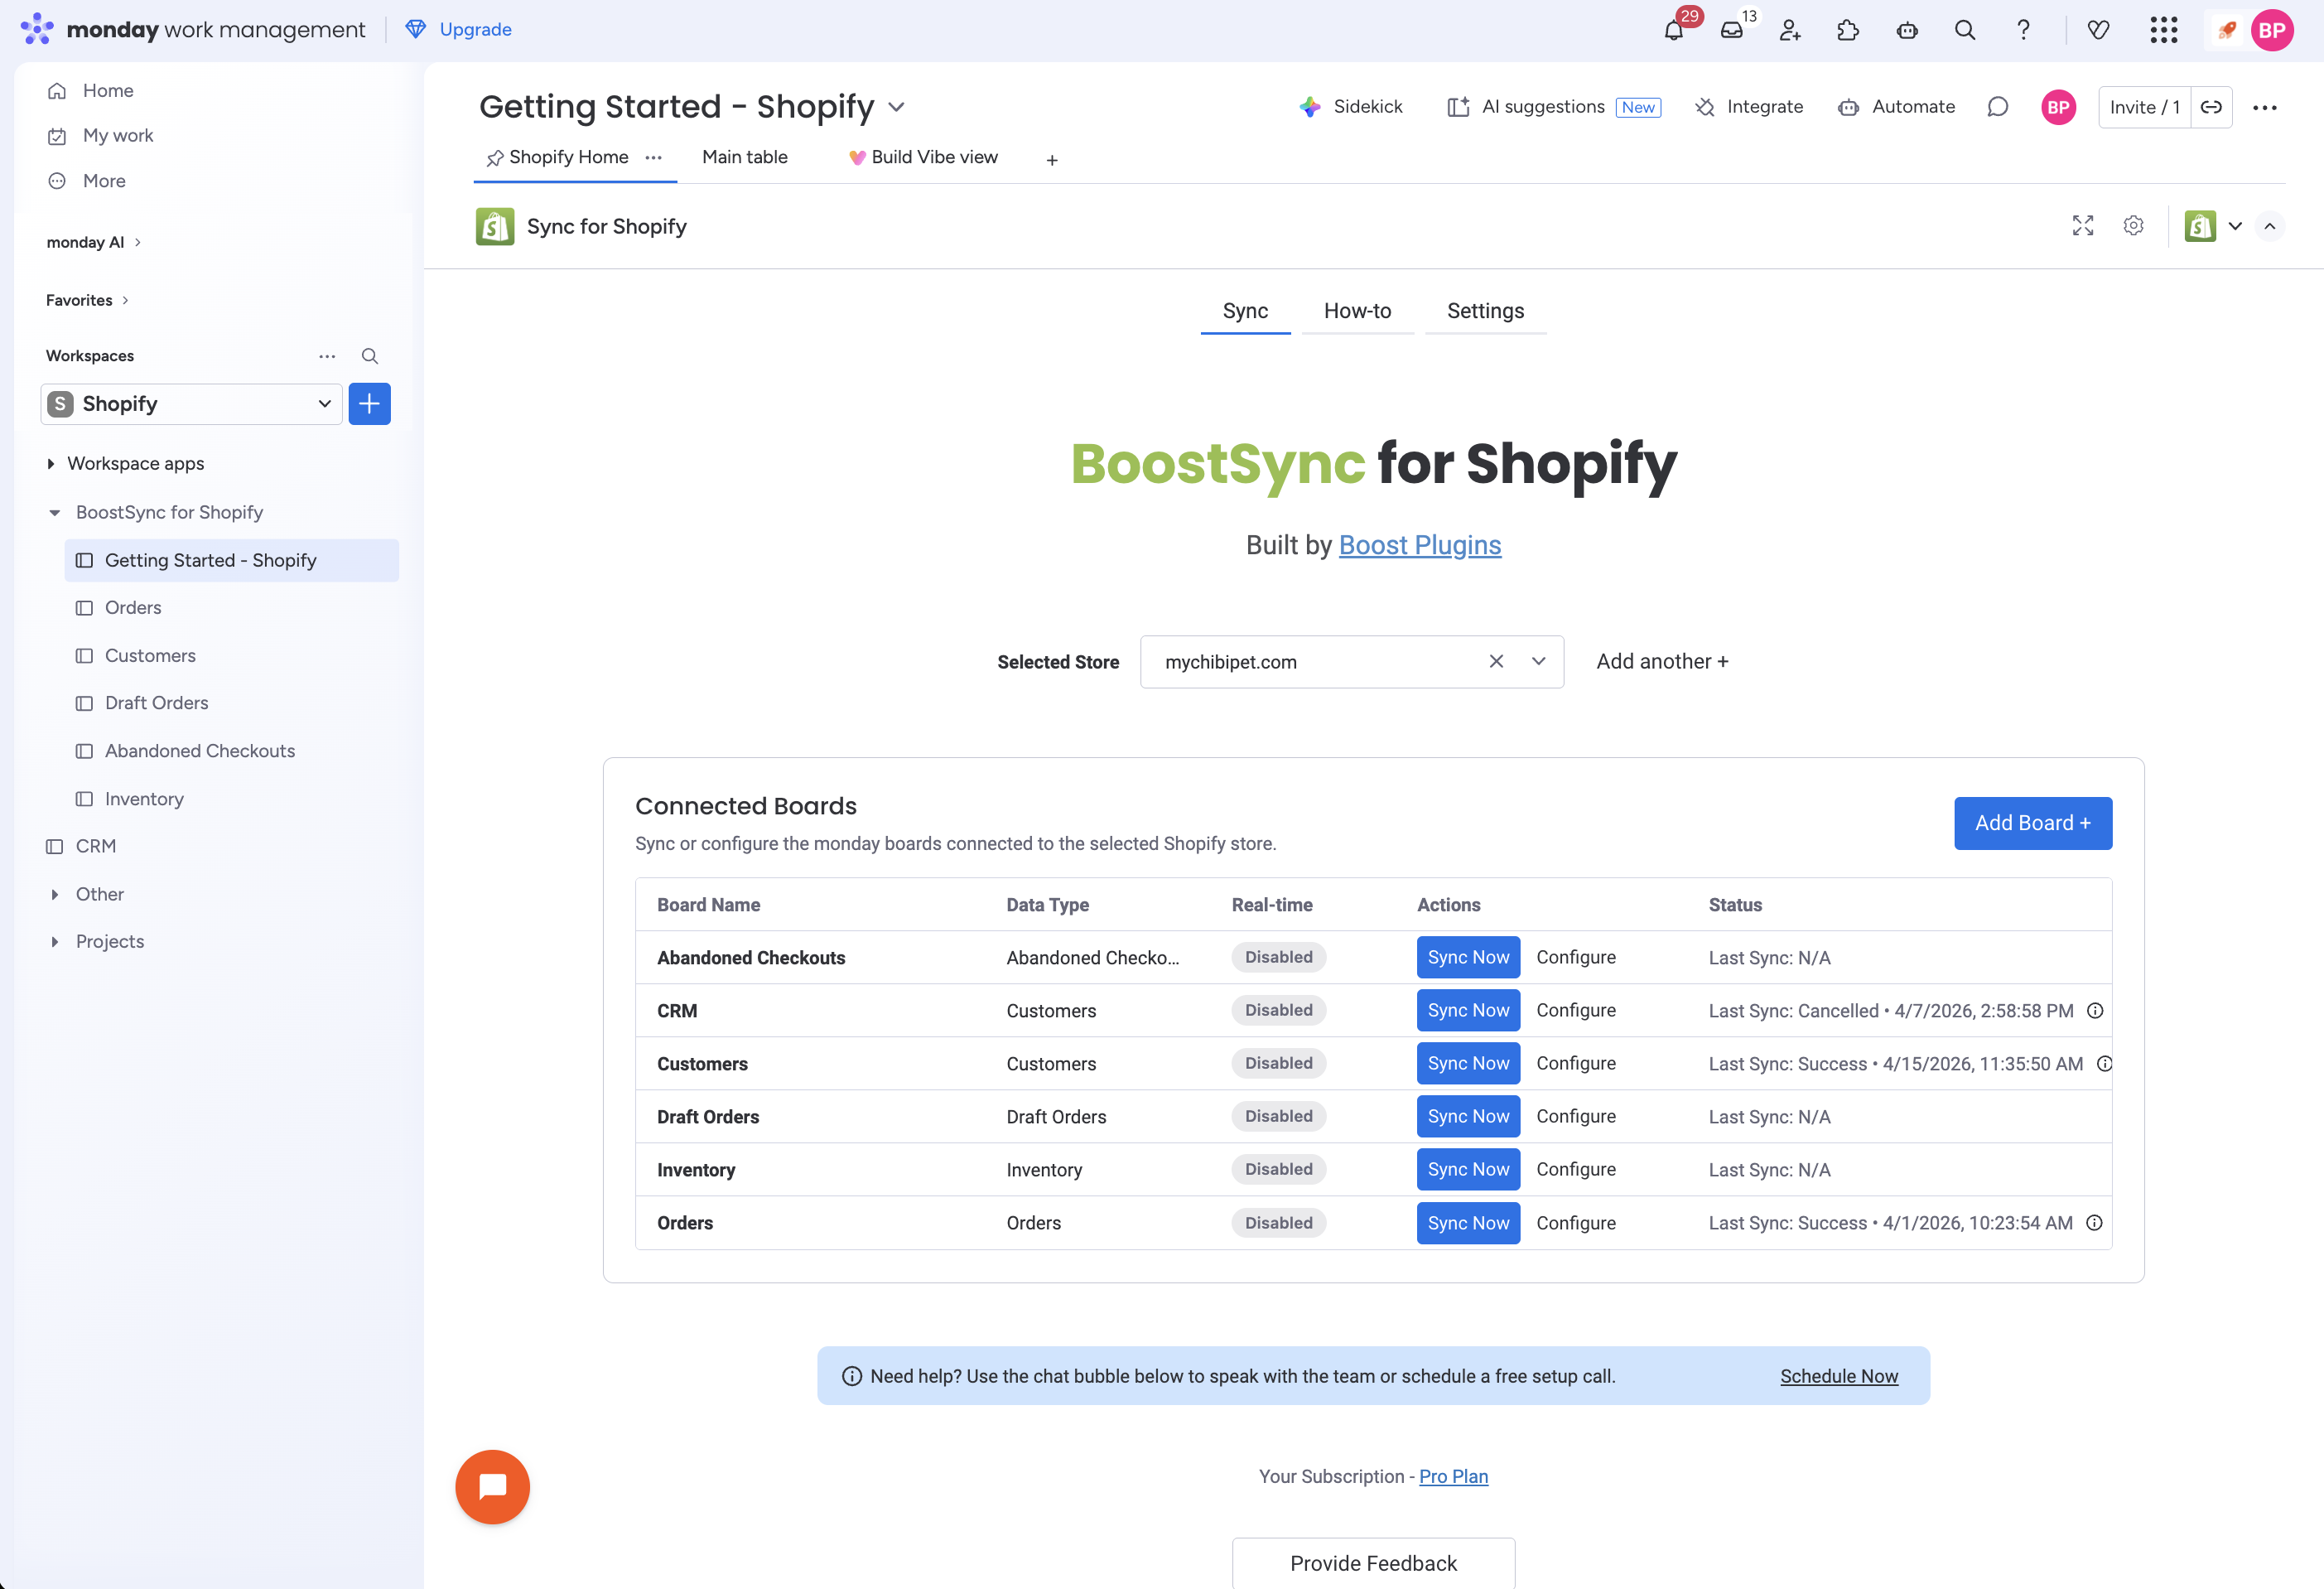Open Automate panel

pos(1897,107)
